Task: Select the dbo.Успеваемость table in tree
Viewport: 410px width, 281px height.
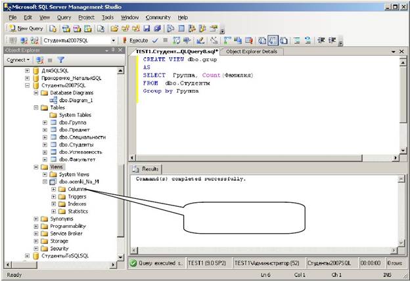Action: 81,152
